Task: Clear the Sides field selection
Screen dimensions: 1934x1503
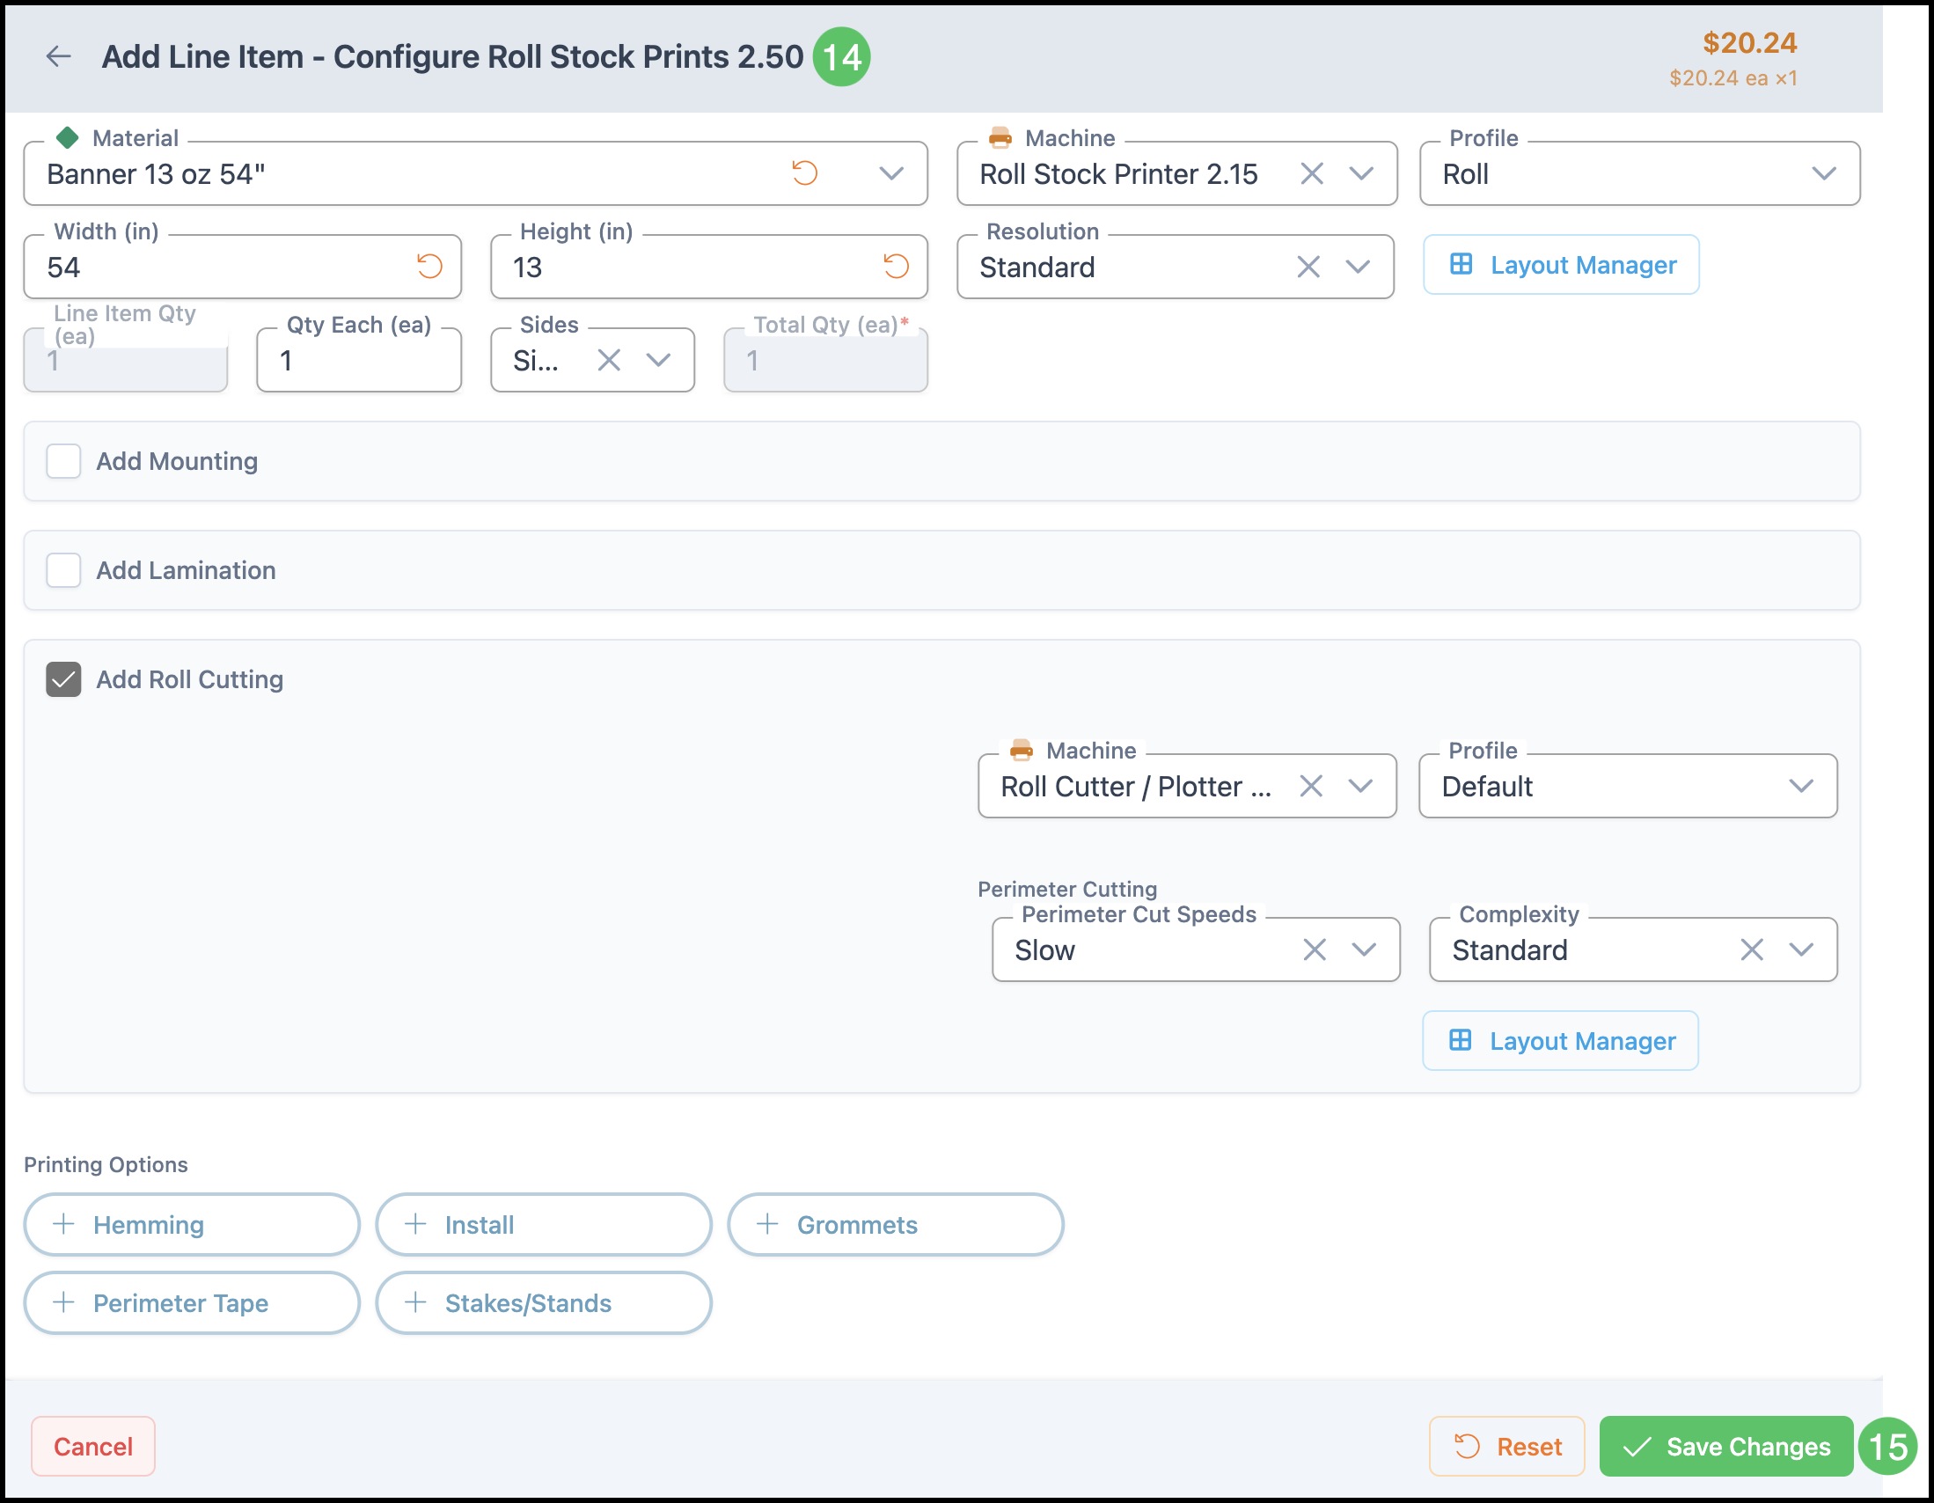Action: [608, 360]
